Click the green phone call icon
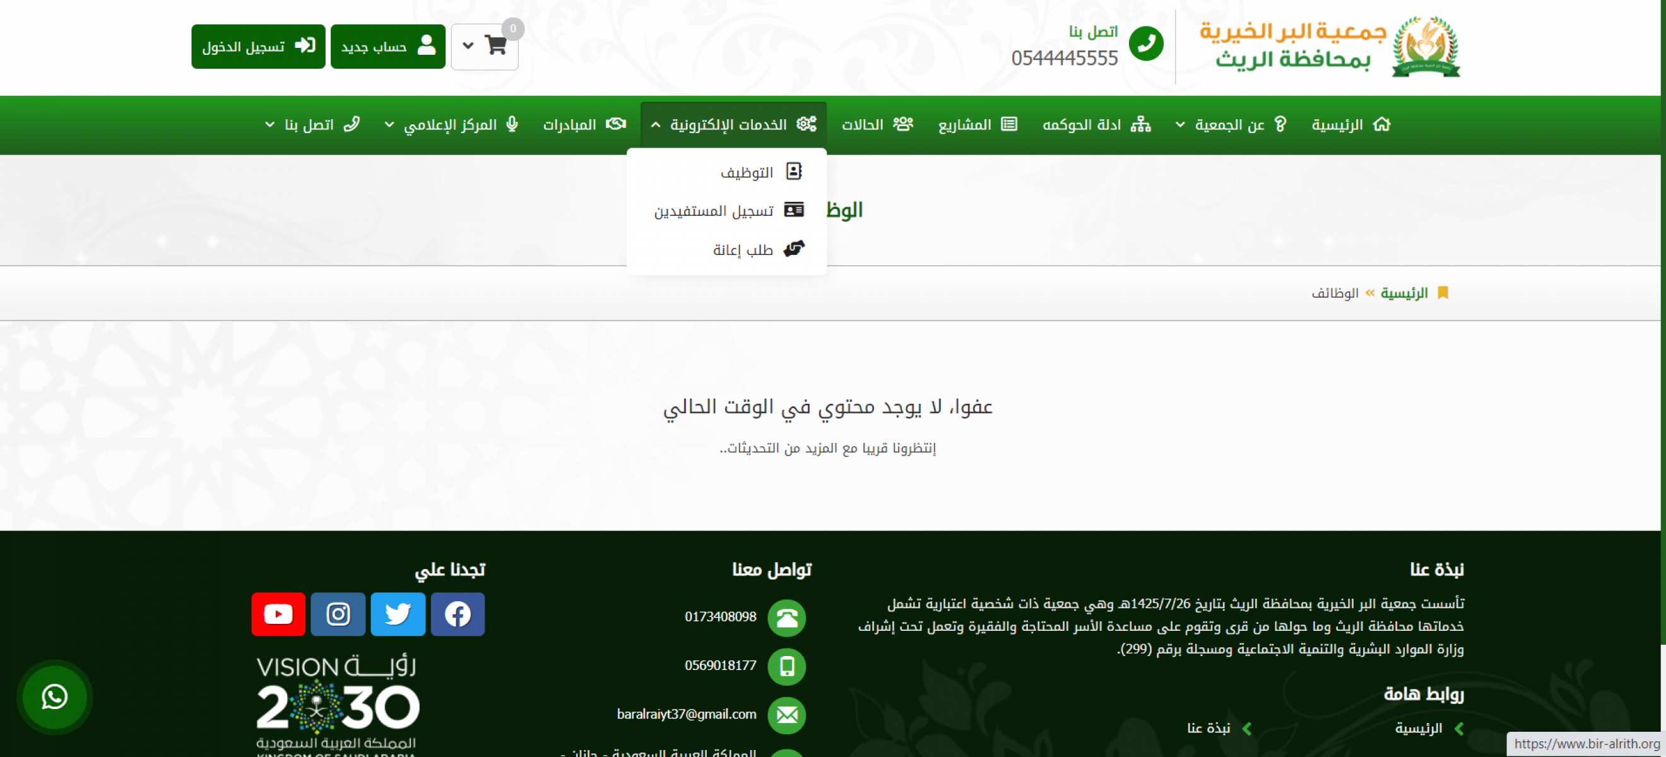This screenshot has width=1666, height=757. pos(1146,44)
